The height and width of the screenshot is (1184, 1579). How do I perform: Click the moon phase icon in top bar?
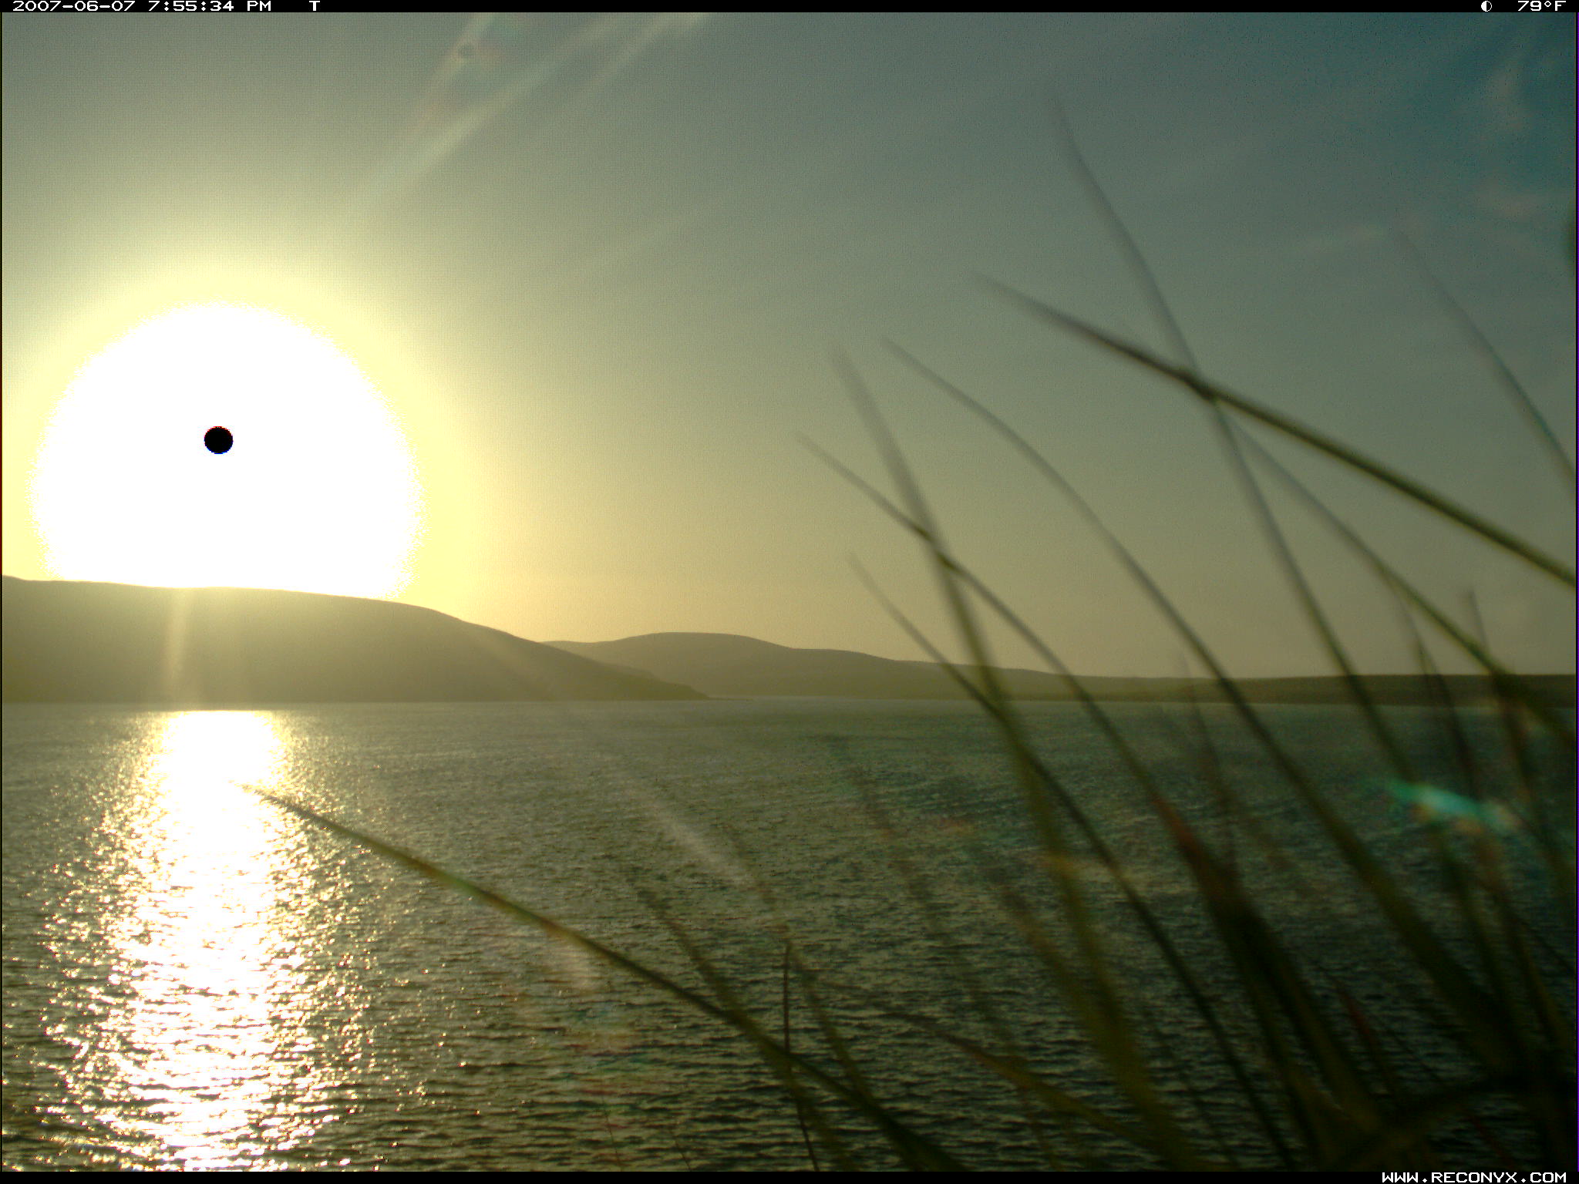point(1486,6)
